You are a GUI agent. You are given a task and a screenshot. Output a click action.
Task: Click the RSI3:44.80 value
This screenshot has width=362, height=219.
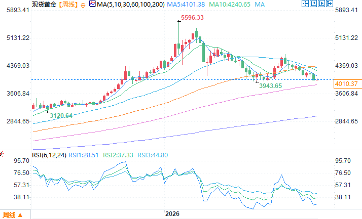point(153,155)
